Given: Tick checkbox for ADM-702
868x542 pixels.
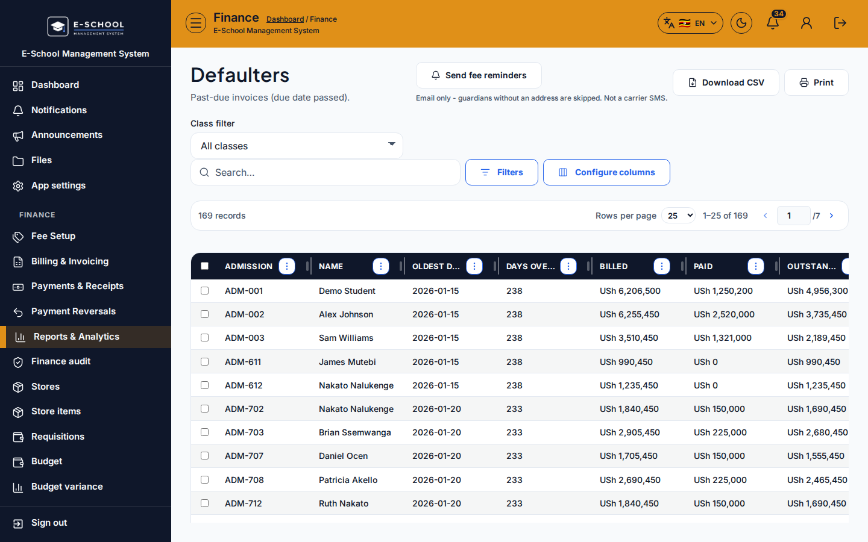Looking at the screenshot, I should coord(205,409).
